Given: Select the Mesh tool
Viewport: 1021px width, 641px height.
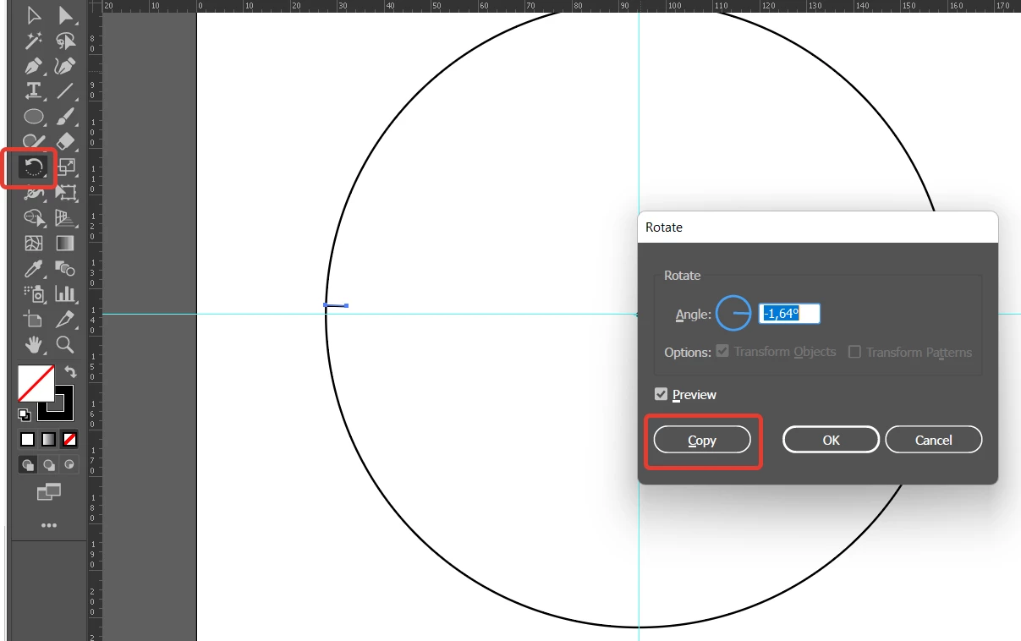Looking at the screenshot, I should 34,244.
